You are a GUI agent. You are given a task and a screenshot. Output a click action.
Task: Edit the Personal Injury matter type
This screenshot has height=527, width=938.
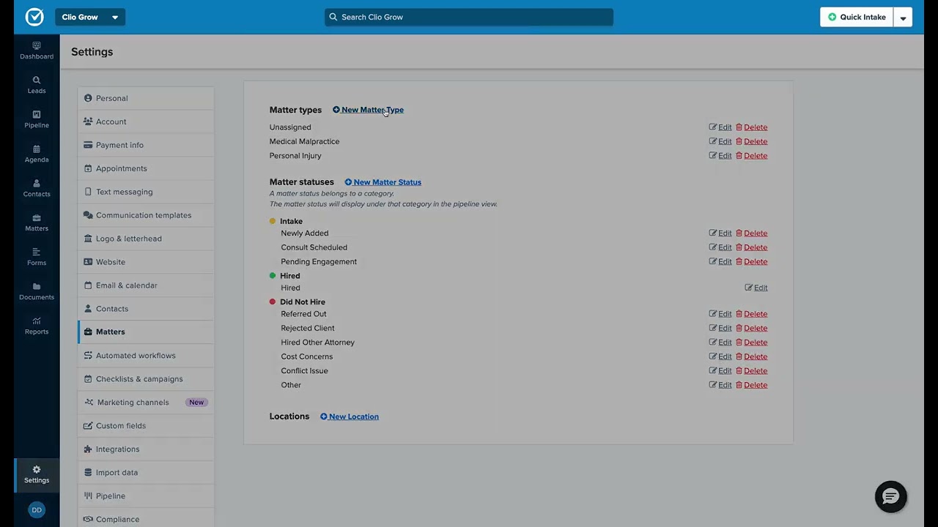(720, 156)
